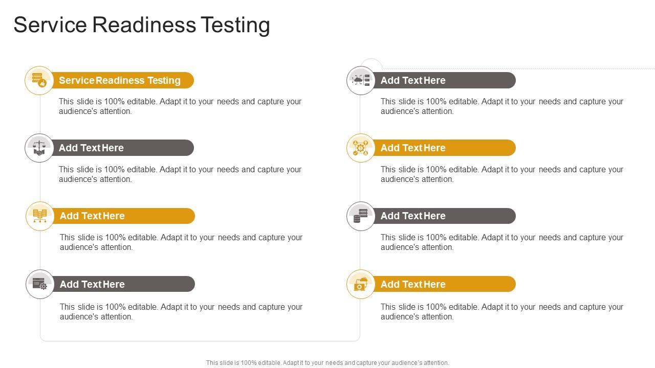655x368 pixels.
Task: Click the gray database server icon
Action: click(361, 216)
